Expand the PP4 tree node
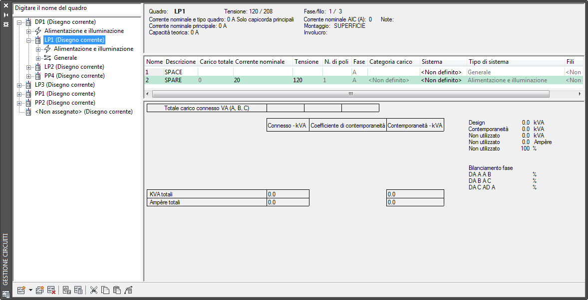 tap(28, 76)
